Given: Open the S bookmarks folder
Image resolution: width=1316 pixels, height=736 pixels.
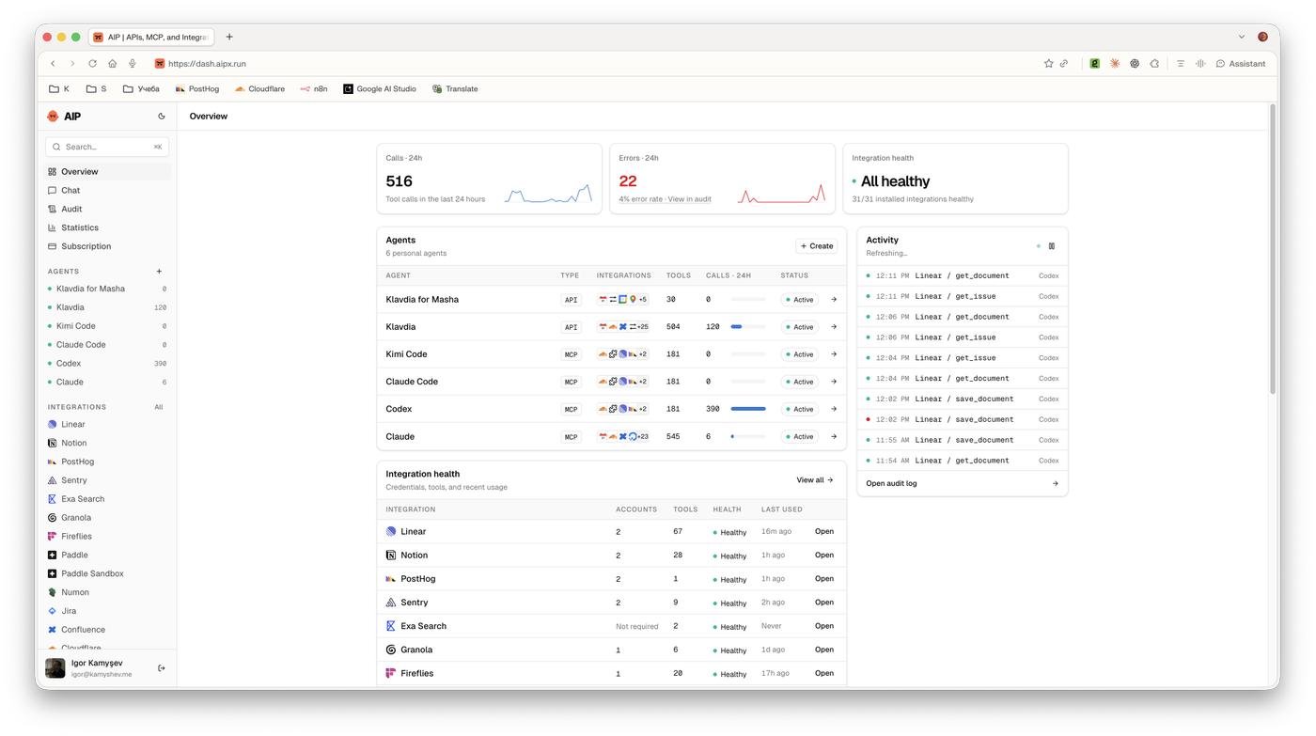Looking at the screenshot, I should 96,89.
